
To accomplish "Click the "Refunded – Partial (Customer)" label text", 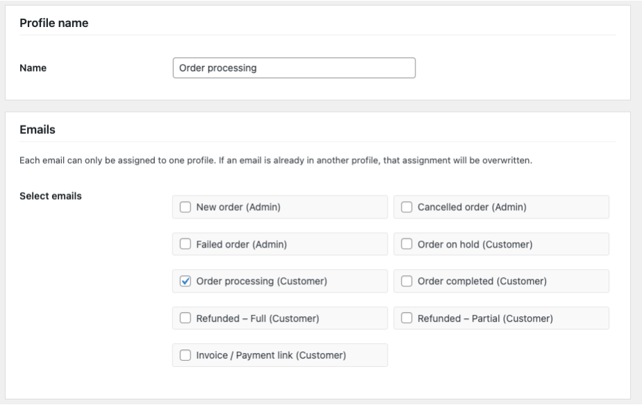I will 485,318.
